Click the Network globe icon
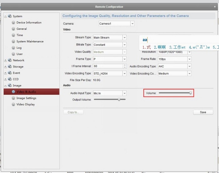 click(10, 60)
